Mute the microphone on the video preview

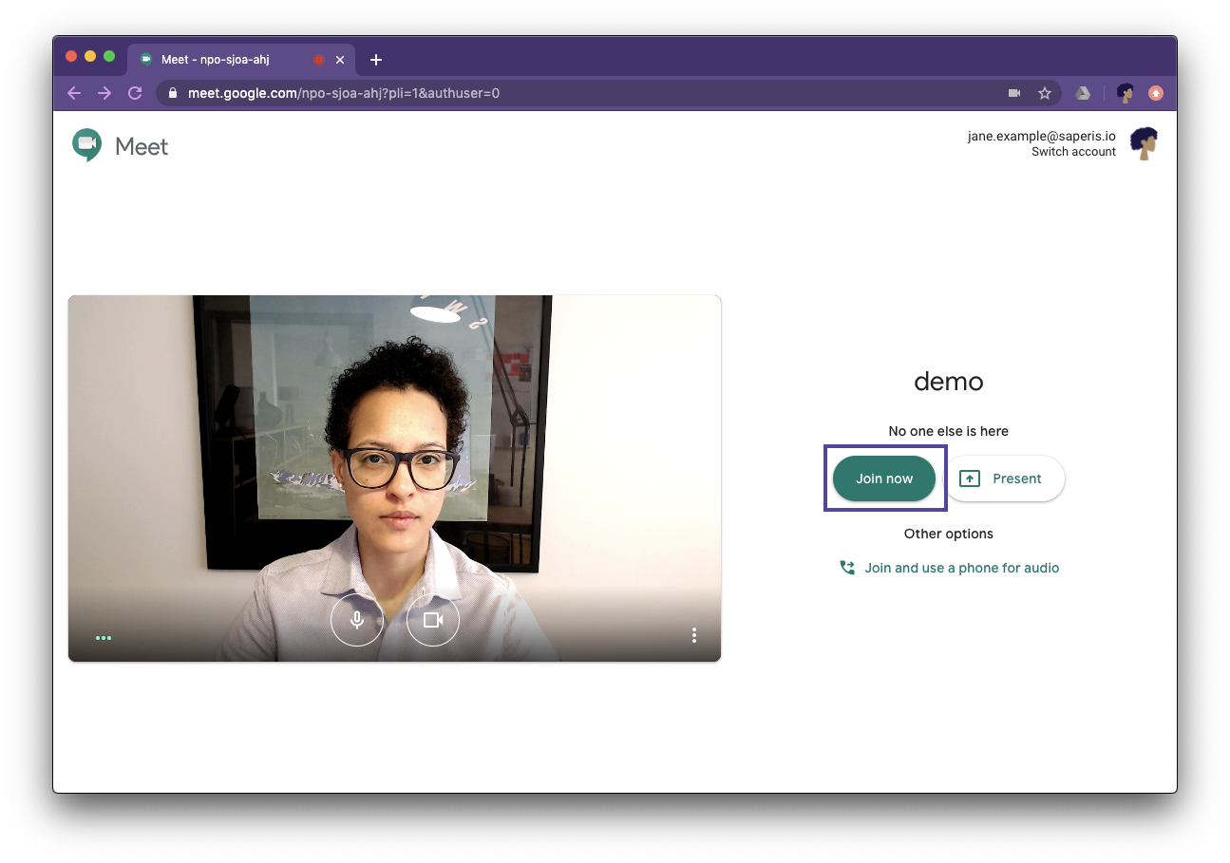(x=356, y=619)
